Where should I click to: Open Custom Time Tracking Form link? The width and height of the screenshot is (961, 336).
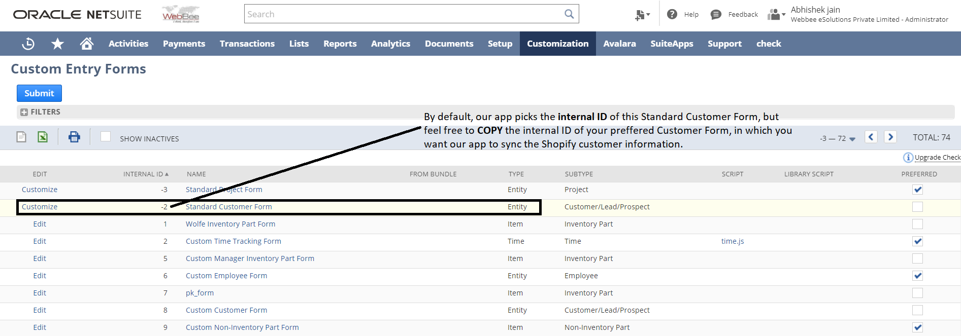(234, 241)
